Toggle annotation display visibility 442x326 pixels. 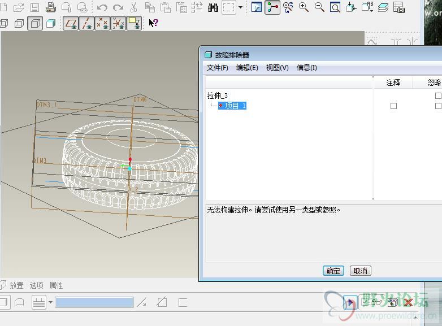(134, 23)
